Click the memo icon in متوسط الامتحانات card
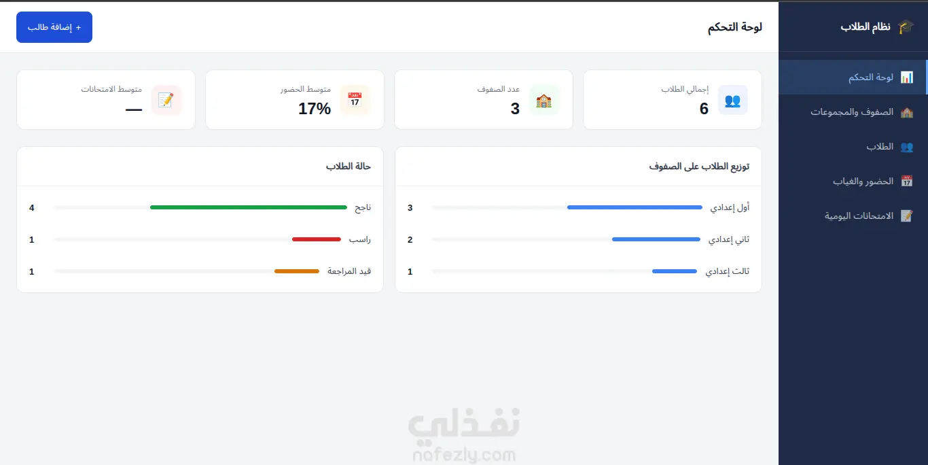Viewport: 928px width, 465px height. (166, 100)
